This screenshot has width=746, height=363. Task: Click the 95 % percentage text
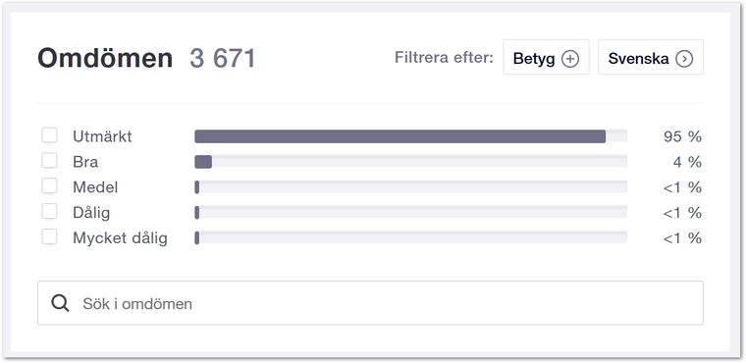[682, 137]
